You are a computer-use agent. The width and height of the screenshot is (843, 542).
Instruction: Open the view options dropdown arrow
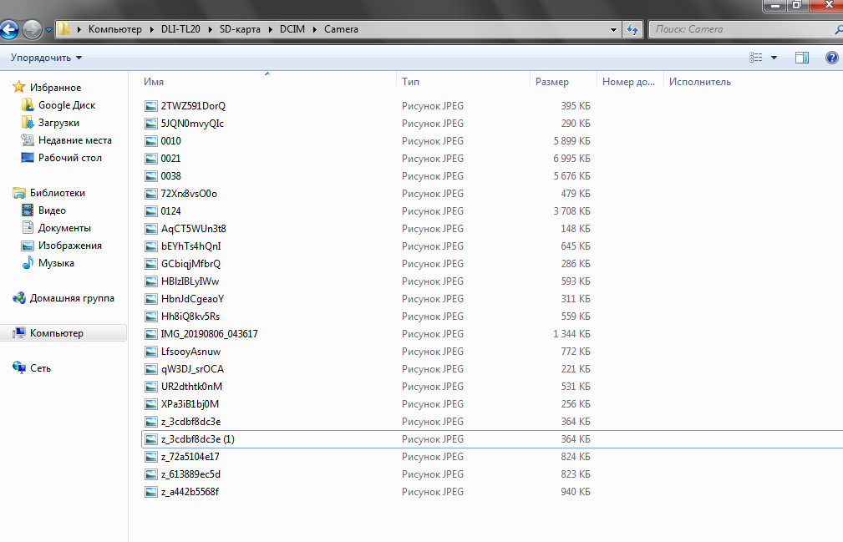pos(774,58)
